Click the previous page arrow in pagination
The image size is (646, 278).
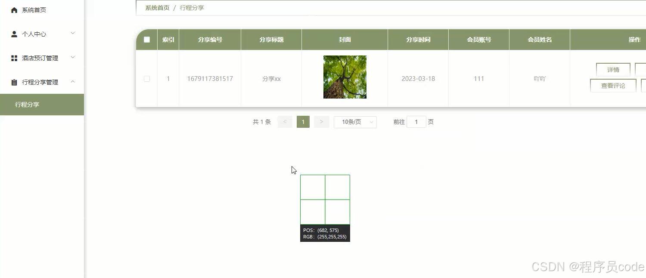[x=285, y=122]
